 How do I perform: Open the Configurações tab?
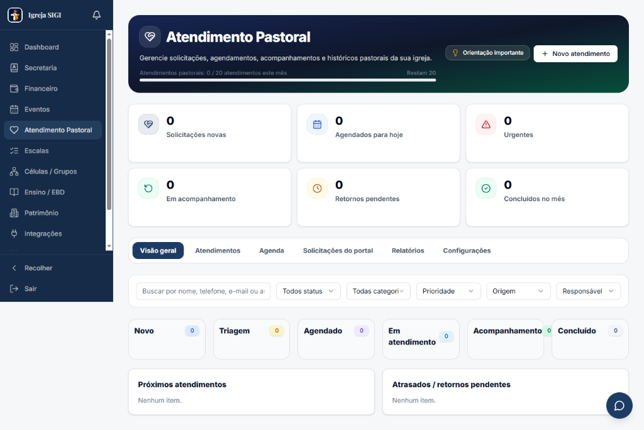[467, 251]
